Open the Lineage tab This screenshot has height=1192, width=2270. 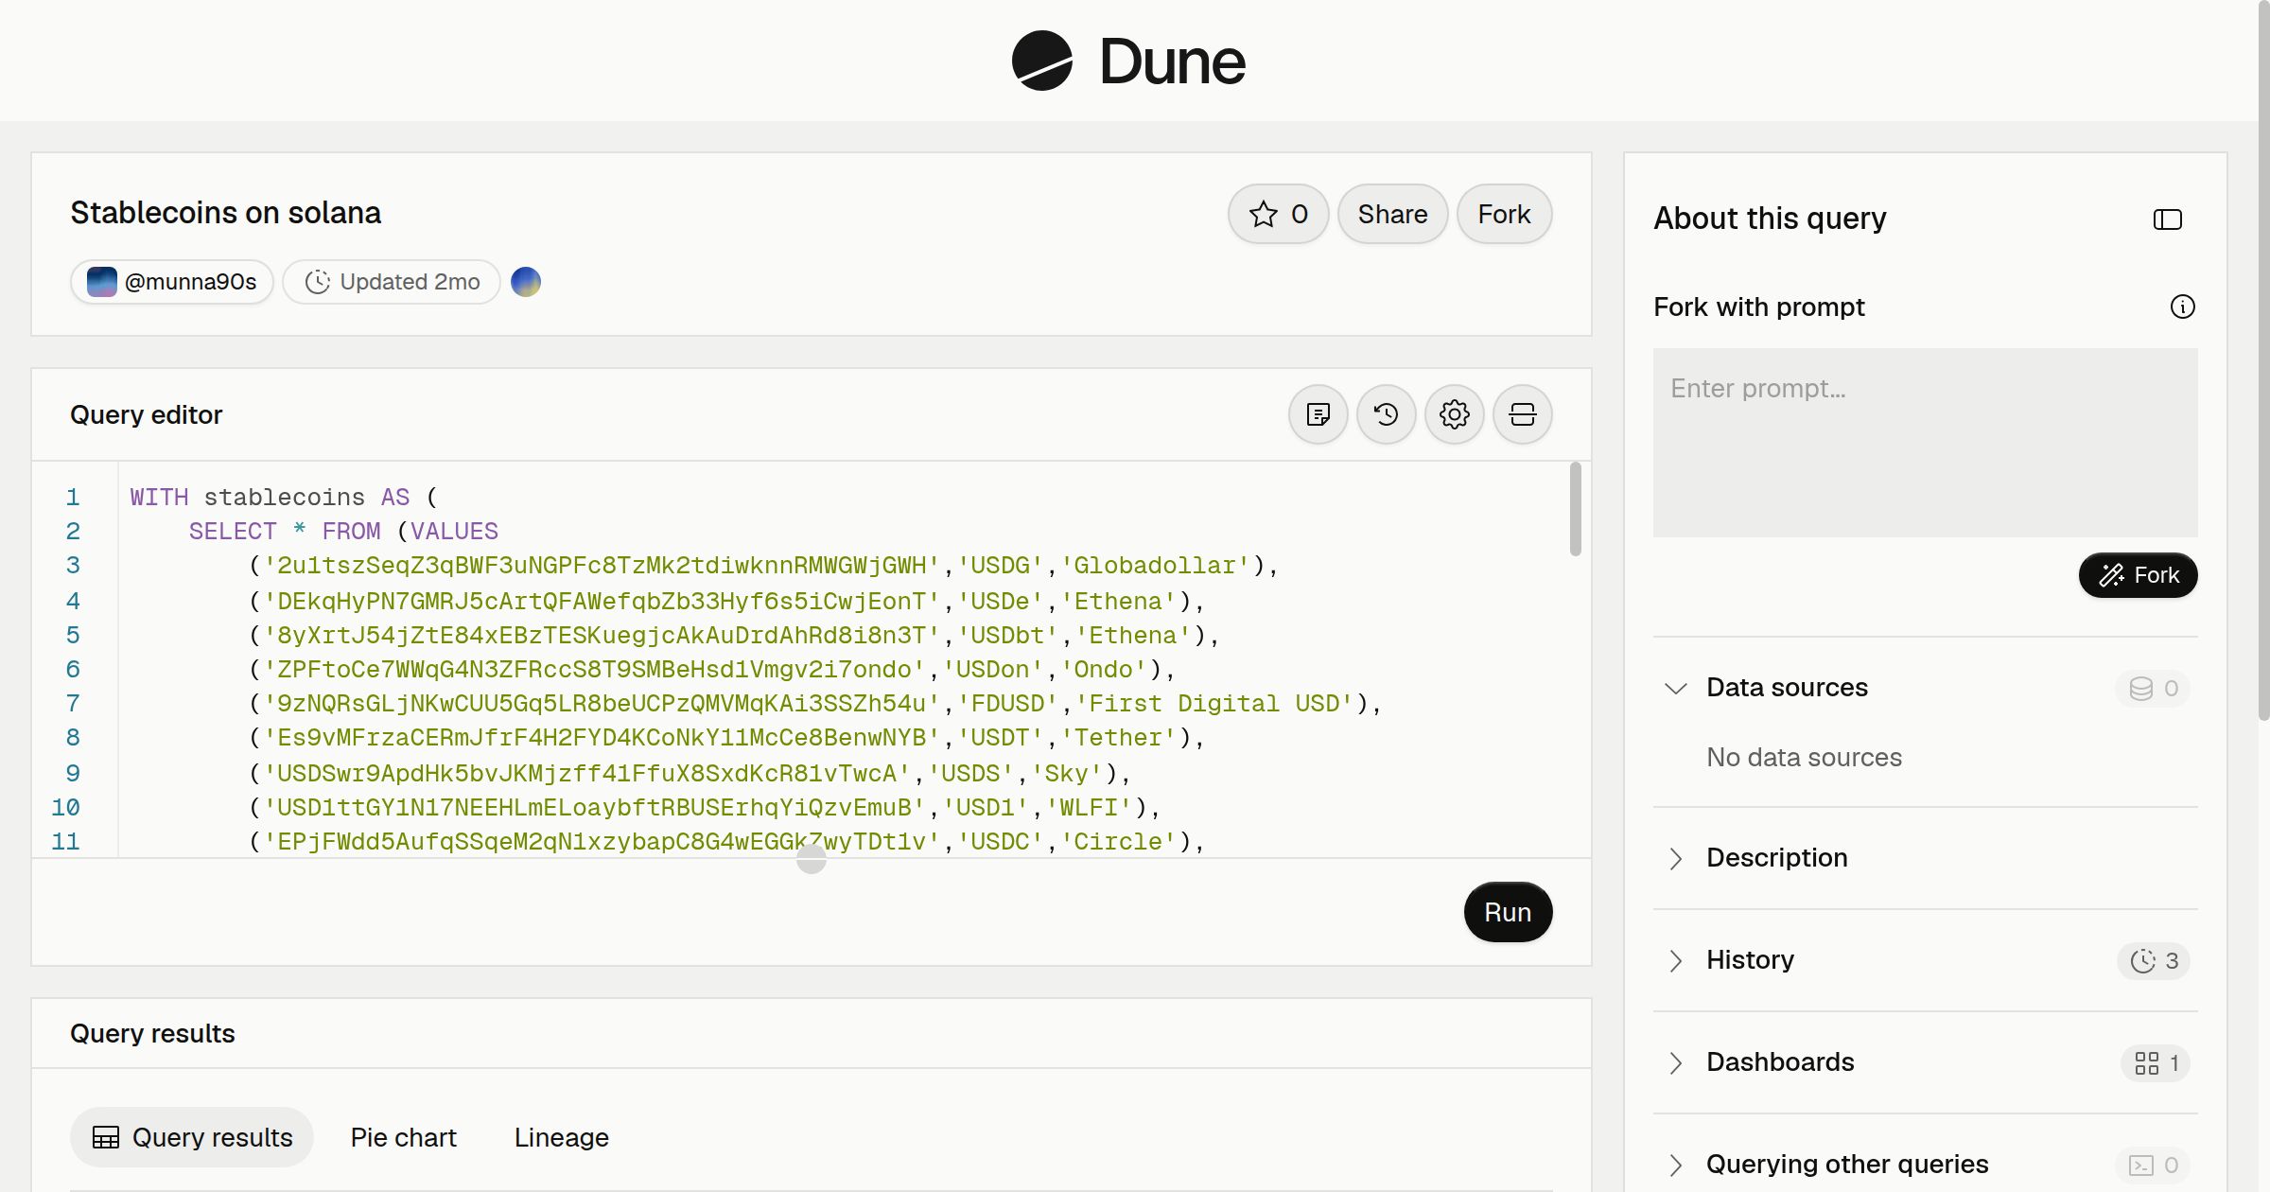(561, 1137)
